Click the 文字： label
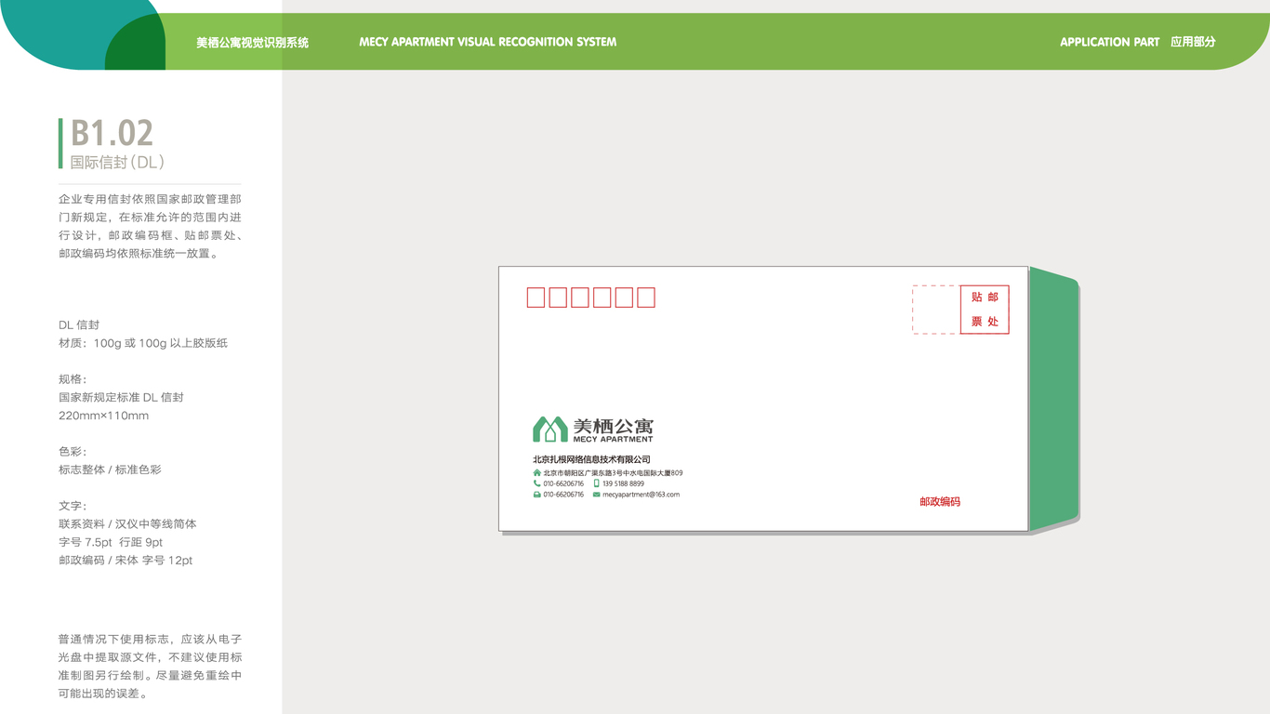 [73, 506]
